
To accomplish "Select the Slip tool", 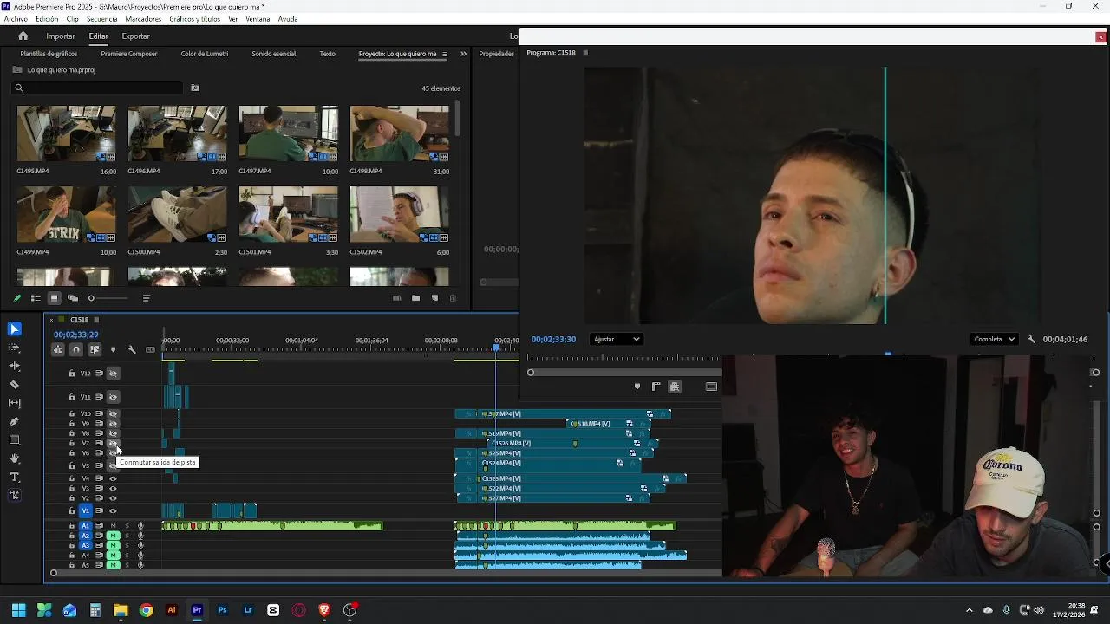I will 14,403.
